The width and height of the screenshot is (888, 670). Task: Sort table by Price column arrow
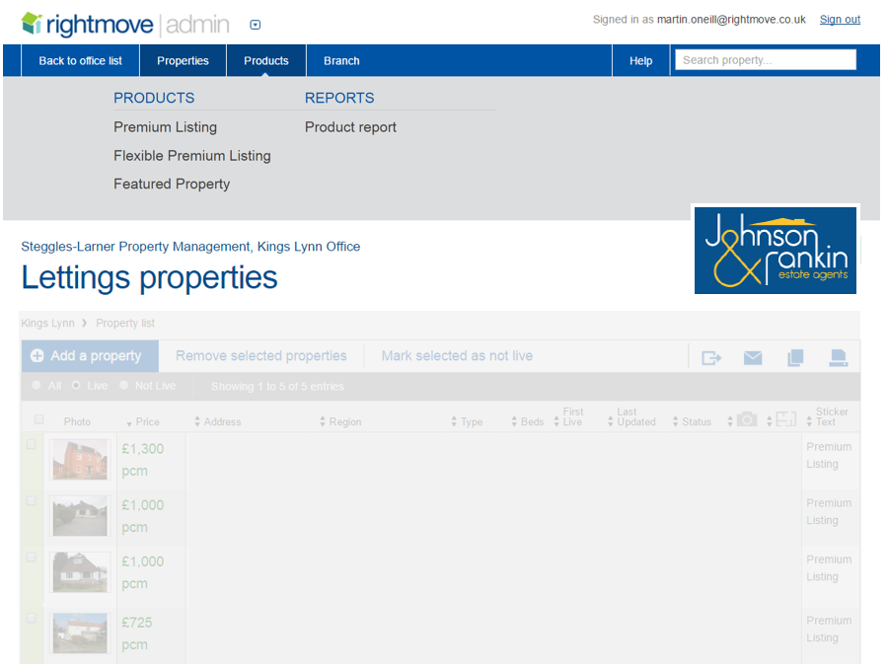pyautogui.click(x=129, y=423)
